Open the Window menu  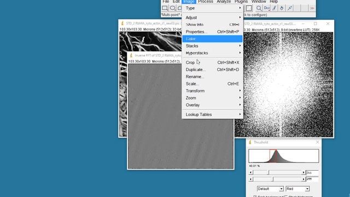tap(259, 2)
